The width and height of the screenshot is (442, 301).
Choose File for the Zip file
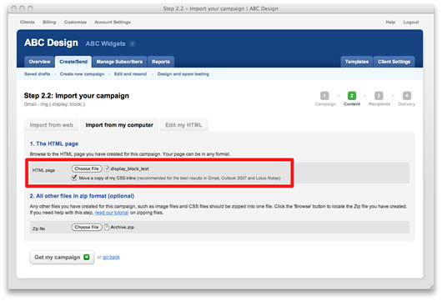click(x=87, y=227)
